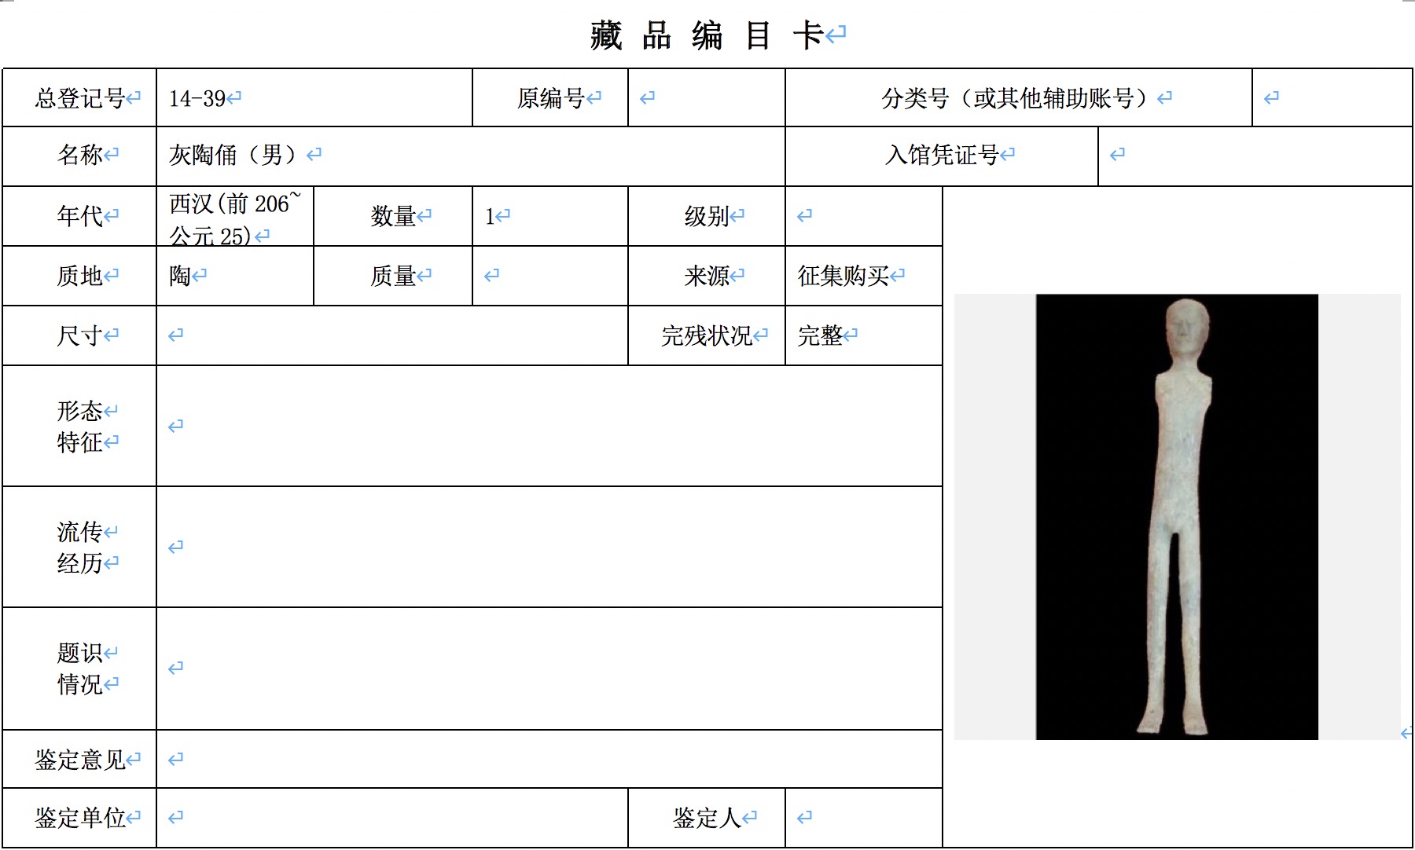Image resolution: width=1415 pixels, height=850 pixels.
Task: Click the 数量 label cell
Action: click(x=393, y=216)
